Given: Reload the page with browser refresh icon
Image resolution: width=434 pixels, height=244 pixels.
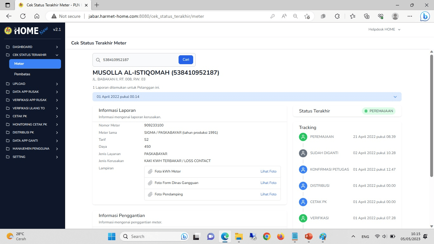Looking at the screenshot, I should click(23, 16).
